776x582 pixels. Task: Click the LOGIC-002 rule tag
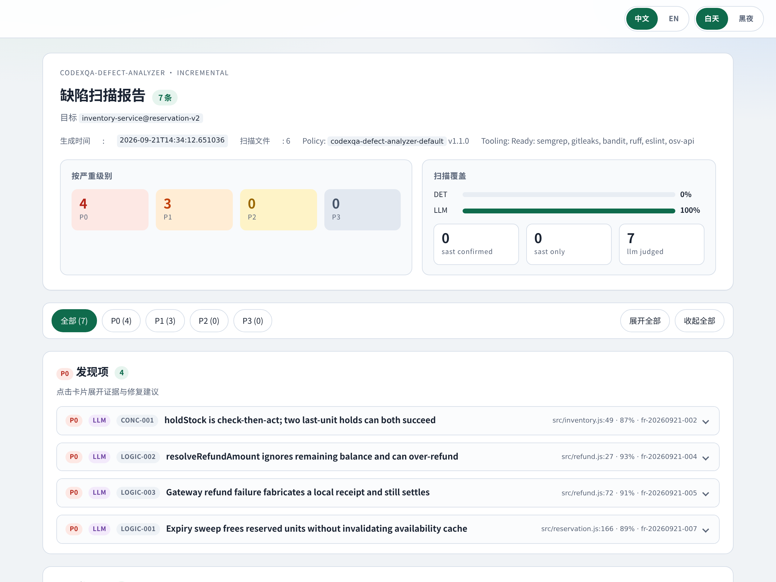pyautogui.click(x=138, y=457)
